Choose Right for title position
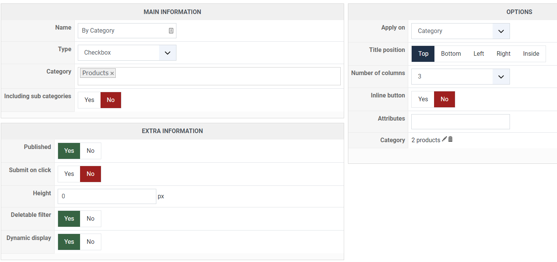Image resolution: width=557 pixels, height=262 pixels. (504, 54)
